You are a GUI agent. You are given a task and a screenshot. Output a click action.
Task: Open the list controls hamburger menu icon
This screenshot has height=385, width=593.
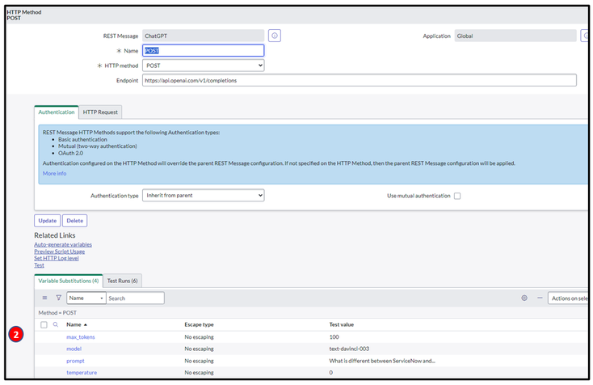click(44, 298)
